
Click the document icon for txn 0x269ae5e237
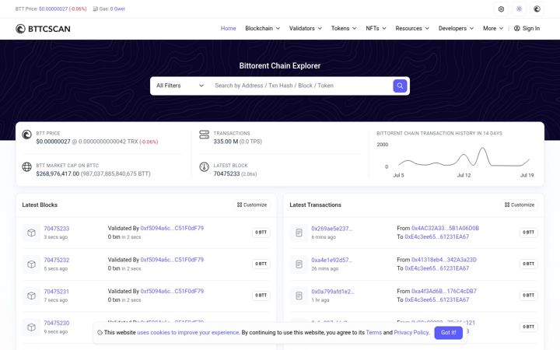click(299, 233)
